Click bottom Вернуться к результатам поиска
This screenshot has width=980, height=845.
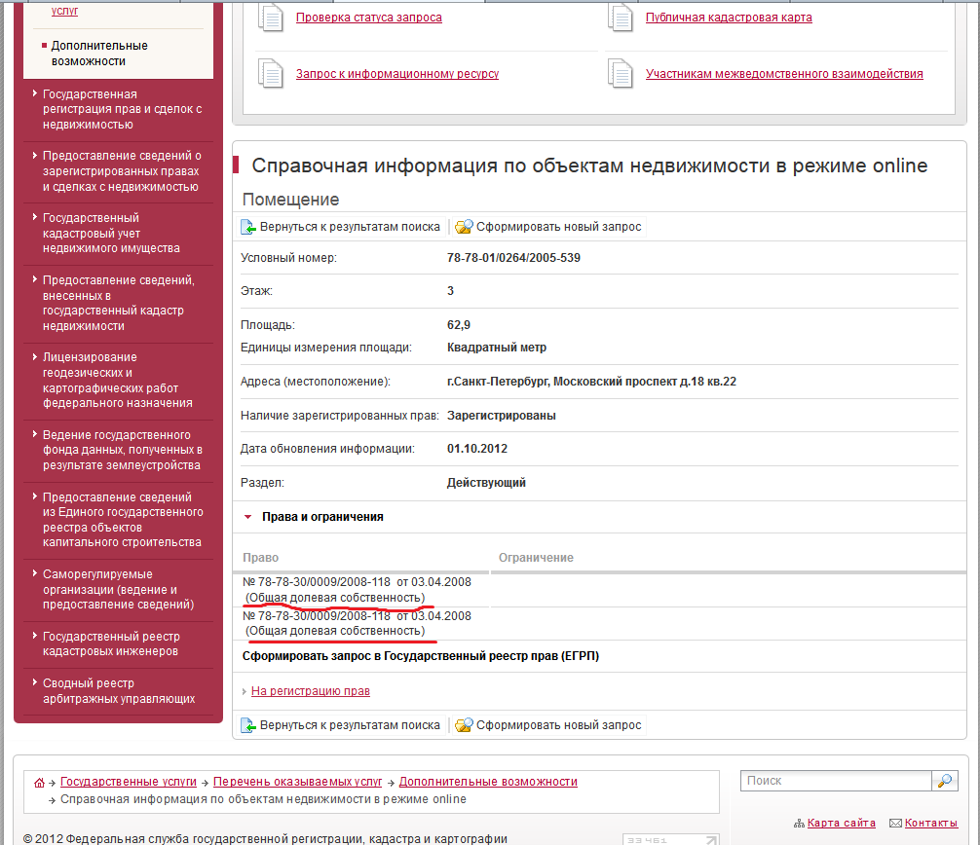[x=341, y=725]
